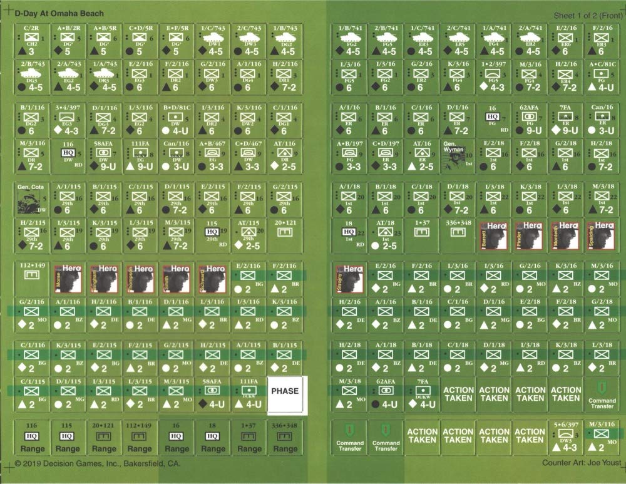Click the Schwartz Hero counter
Image resolution: width=626 pixels, height=484 pixels.
[212, 279]
